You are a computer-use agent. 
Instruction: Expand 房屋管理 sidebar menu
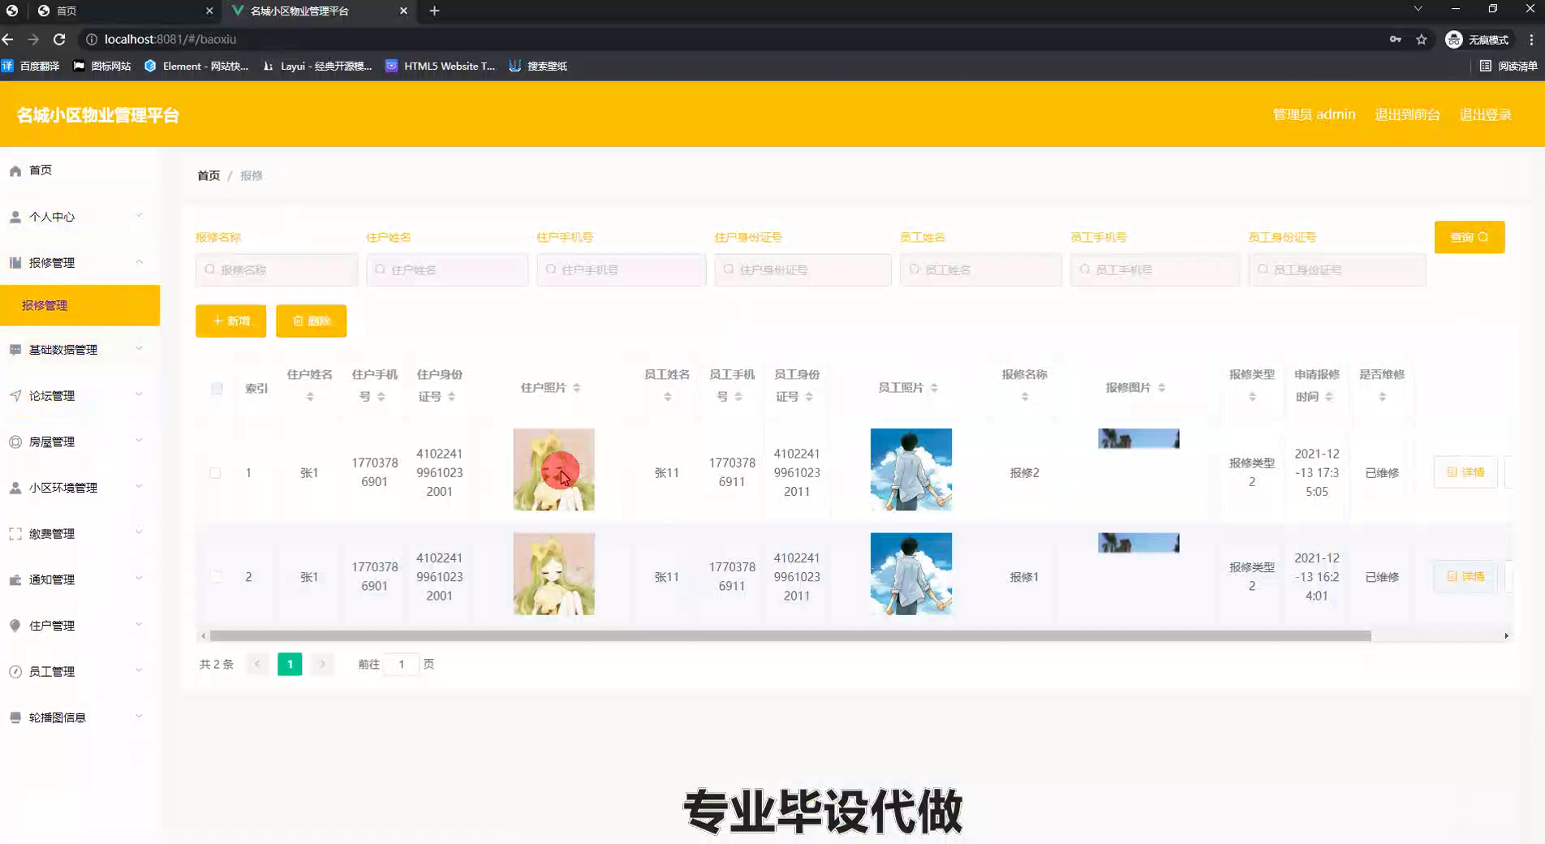pyautogui.click(x=80, y=441)
